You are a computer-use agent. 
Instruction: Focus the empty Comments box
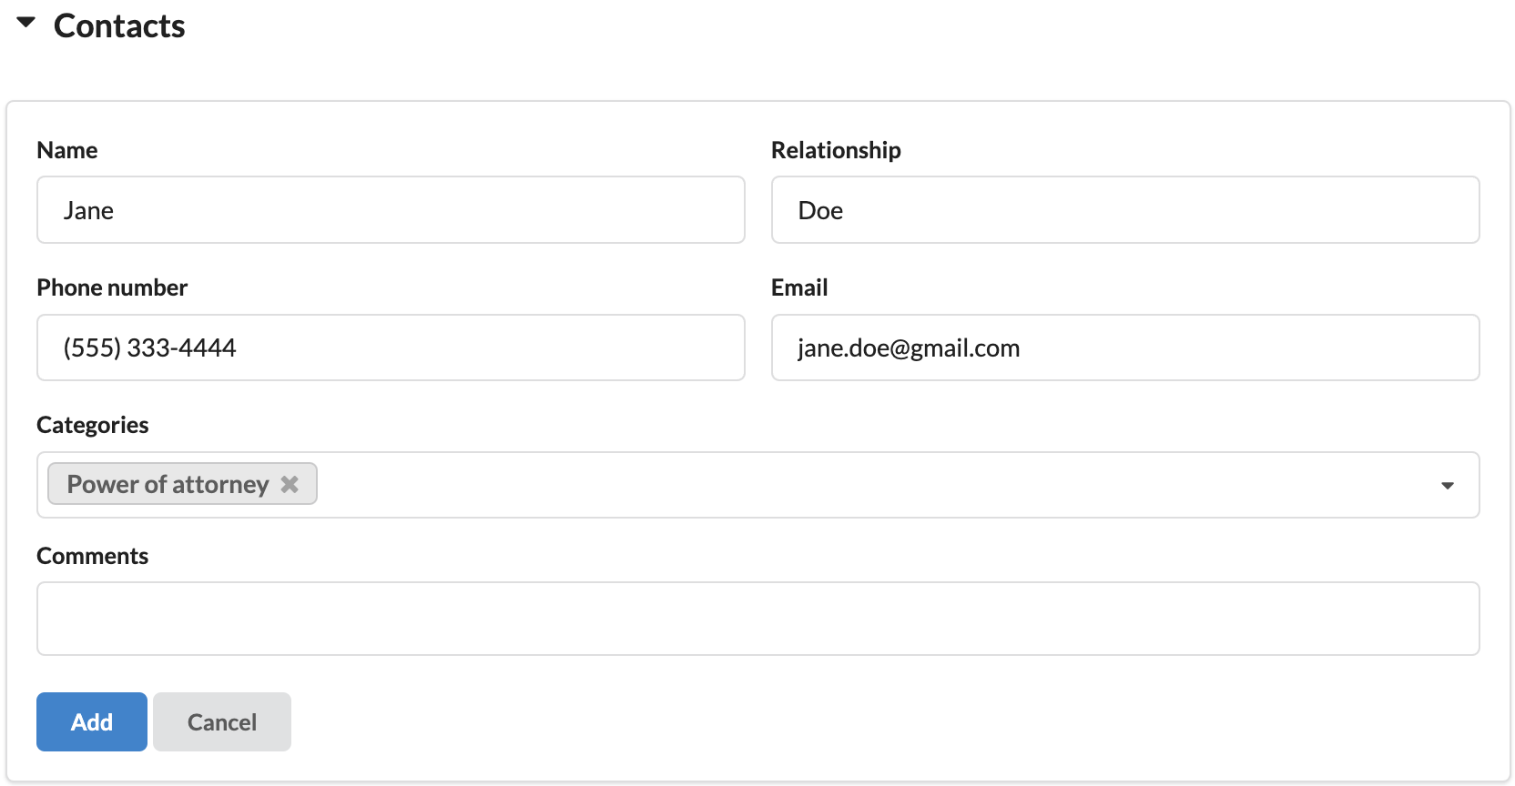click(x=757, y=619)
